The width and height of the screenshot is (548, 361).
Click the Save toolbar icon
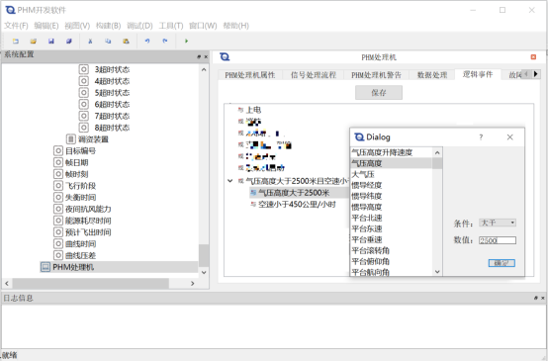[x=51, y=42]
